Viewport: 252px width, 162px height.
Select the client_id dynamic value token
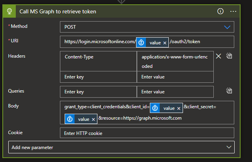point(166,108)
